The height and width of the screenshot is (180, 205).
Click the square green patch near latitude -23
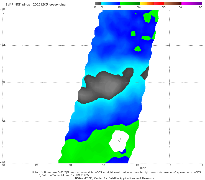click(x=133, y=34)
